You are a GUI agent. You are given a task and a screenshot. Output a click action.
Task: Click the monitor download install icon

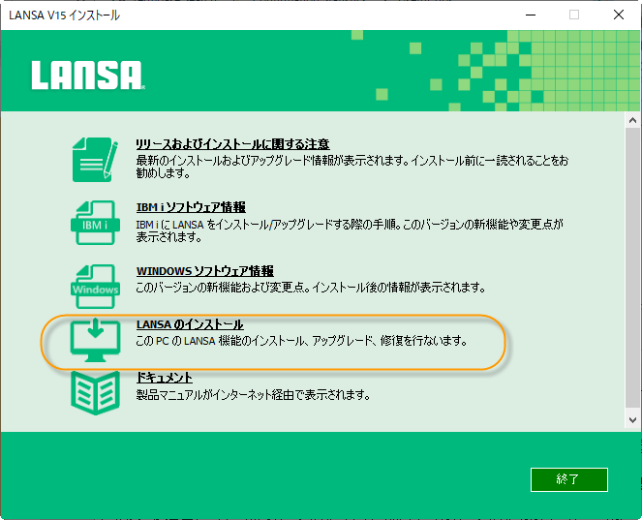coord(95,340)
